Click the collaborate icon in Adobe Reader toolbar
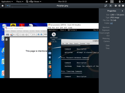This screenshot has width=125, height=93. click(18, 34)
